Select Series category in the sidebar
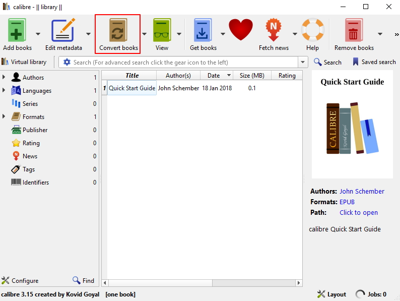 [x=30, y=104]
